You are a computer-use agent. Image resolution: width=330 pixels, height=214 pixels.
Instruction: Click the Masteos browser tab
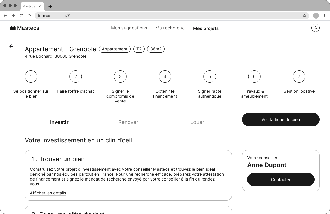[32, 6]
